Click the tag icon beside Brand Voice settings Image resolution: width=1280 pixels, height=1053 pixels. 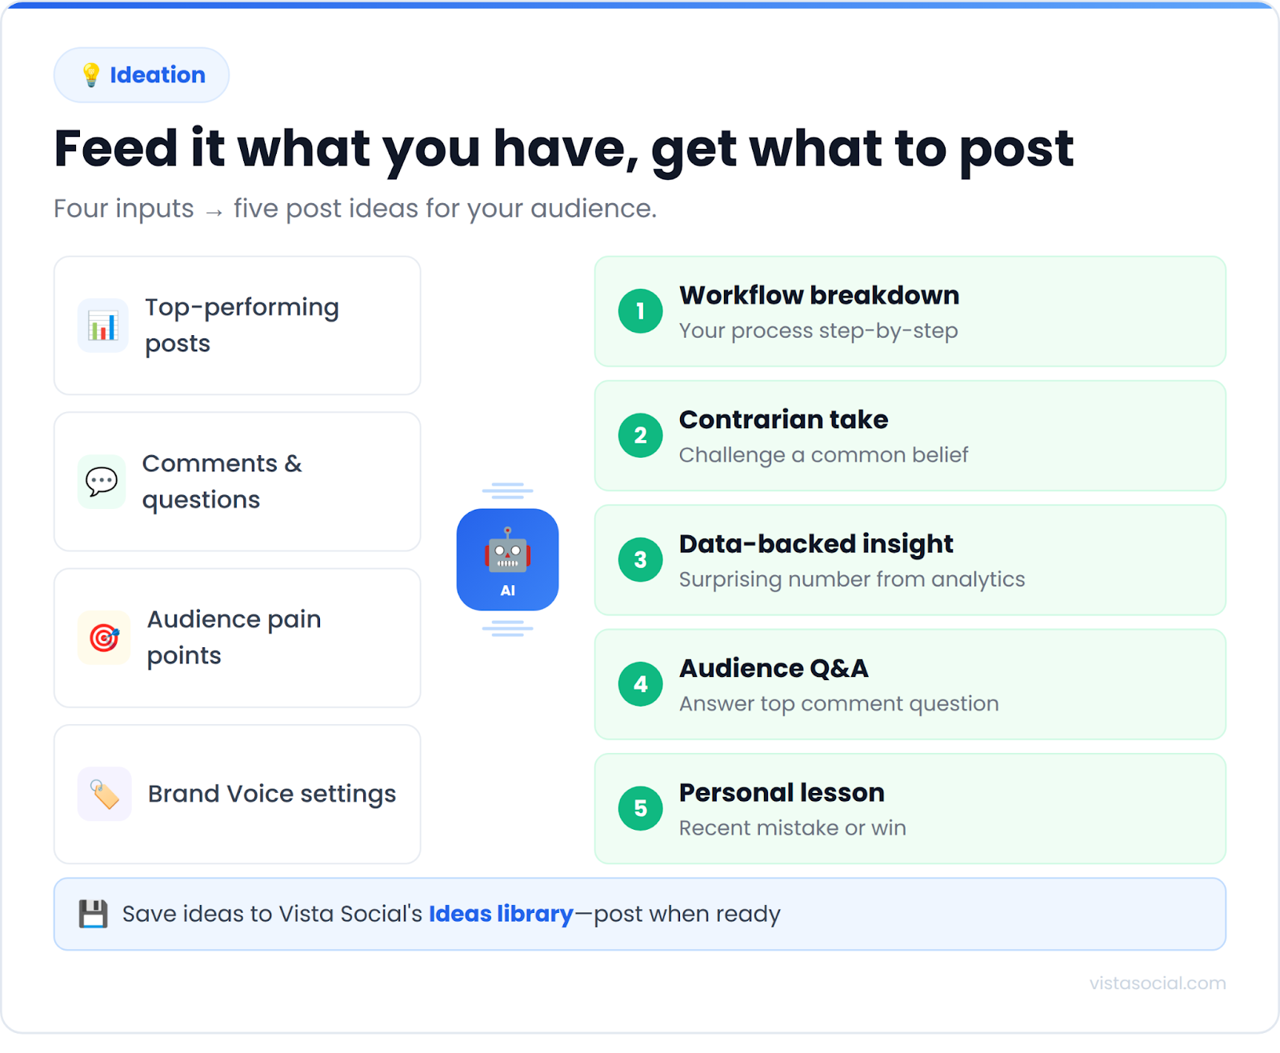tap(104, 794)
